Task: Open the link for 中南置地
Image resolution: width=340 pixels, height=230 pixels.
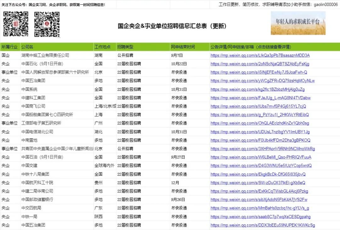Action: pos(260,140)
